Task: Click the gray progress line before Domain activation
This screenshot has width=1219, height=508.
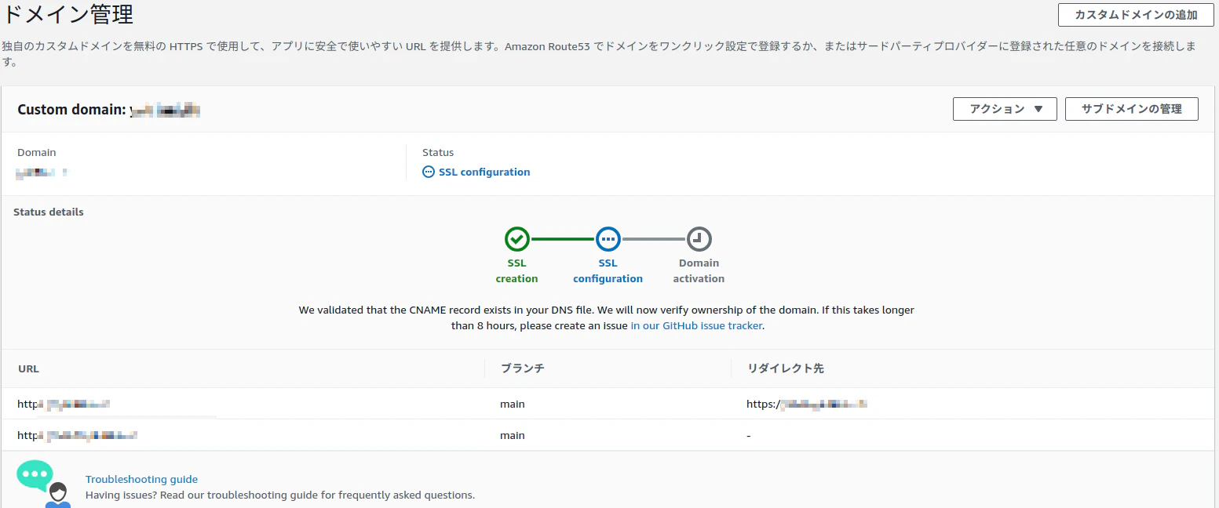Action: (653, 239)
